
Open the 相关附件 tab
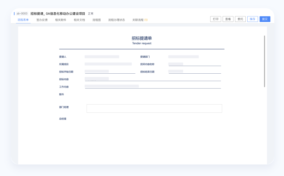coord(61,20)
